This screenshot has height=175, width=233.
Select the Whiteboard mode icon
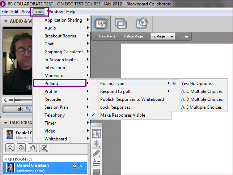click(101, 24)
